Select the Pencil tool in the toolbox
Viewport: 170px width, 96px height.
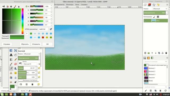click(x=15, y=59)
